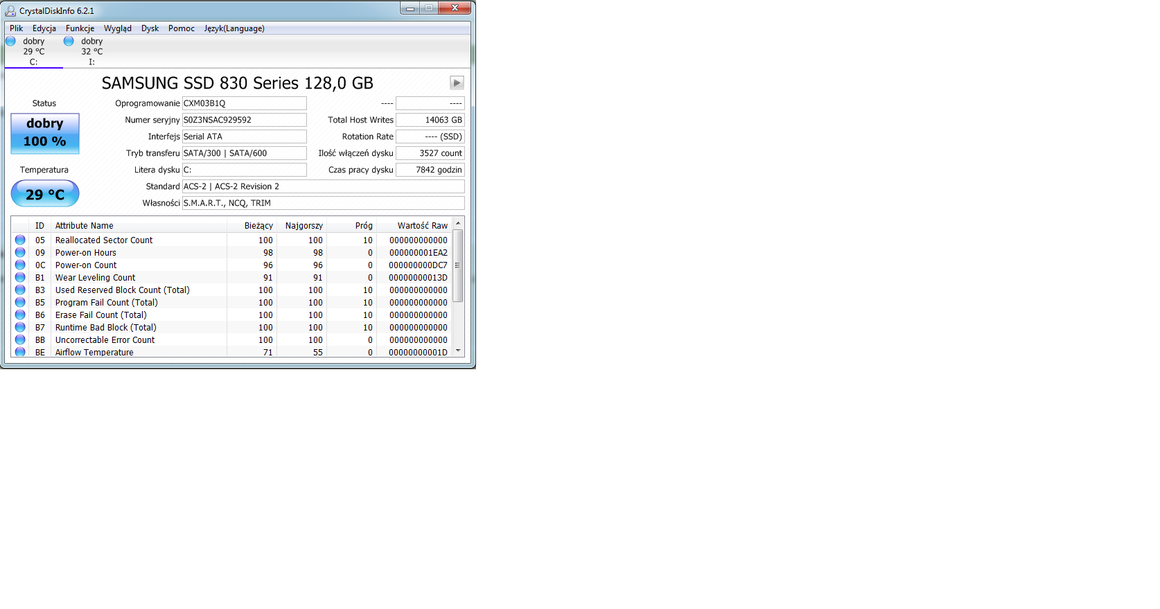Select the Reallocated Sector Count row text
The height and width of the screenshot is (609, 1160).
[104, 240]
